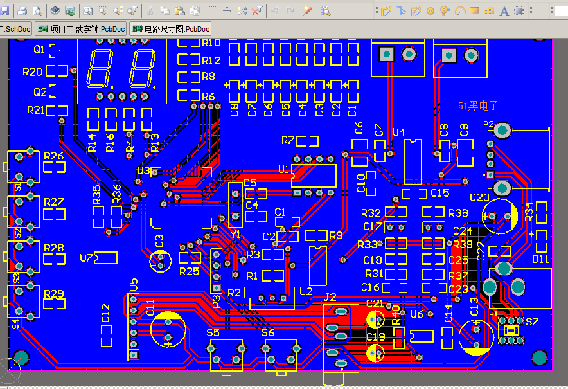Click the R12 resistor designator

(x=211, y=60)
